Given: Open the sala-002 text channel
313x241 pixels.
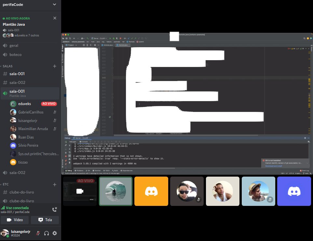Looking at the screenshot, I should 30,82.
